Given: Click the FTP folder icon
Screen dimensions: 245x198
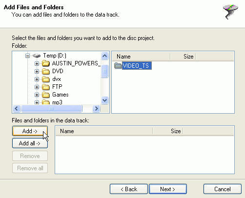Looking at the screenshot, I should 46,87.
